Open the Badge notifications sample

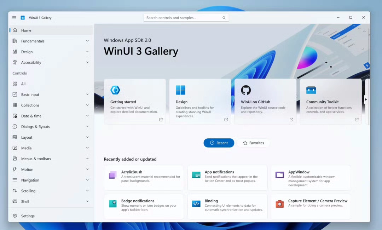pyautogui.click(x=144, y=206)
